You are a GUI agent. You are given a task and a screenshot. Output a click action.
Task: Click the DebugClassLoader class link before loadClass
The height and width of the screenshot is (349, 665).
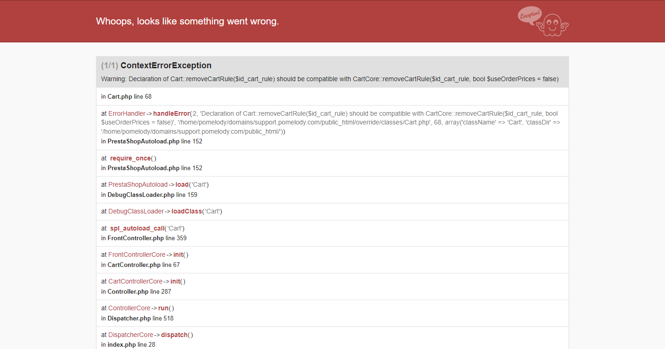tap(136, 211)
